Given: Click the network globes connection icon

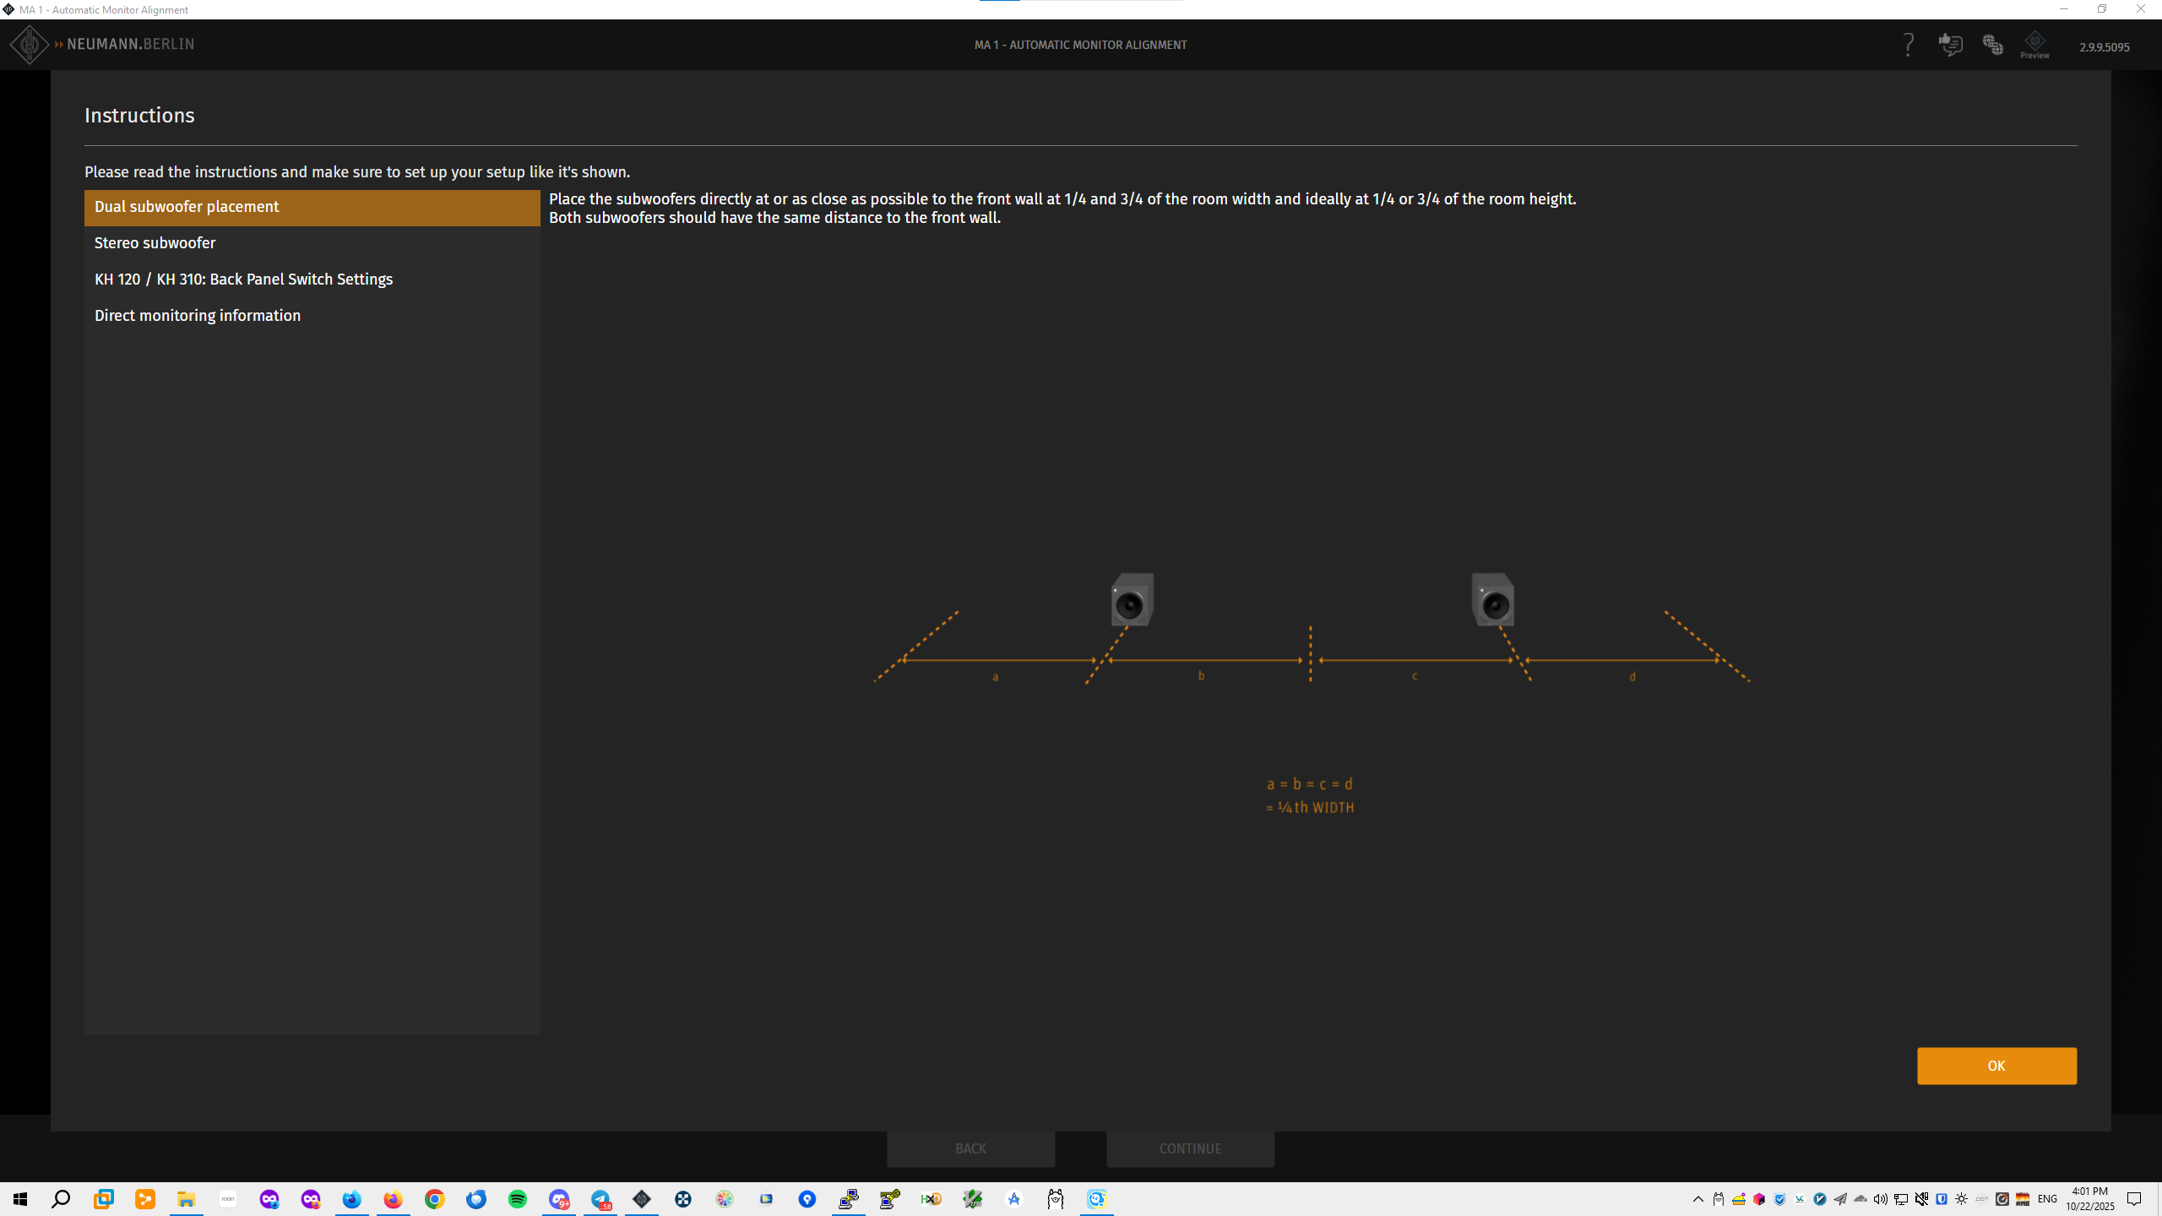Looking at the screenshot, I should pyautogui.click(x=1992, y=45).
